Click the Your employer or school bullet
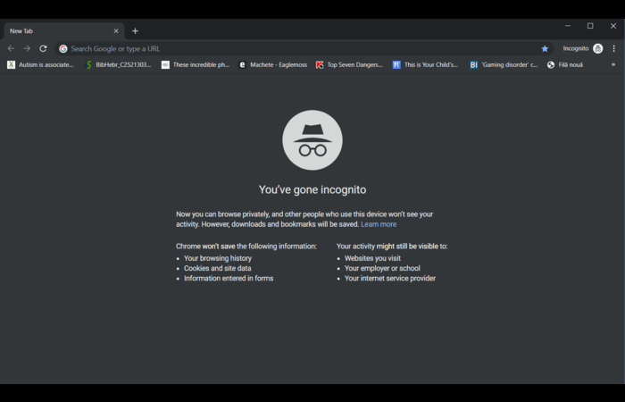Image resolution: width=625 pixels, height=402 pixels. click(382, 268)
